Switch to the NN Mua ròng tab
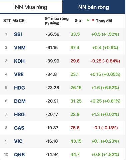126x160 pixels. [31, 7]
